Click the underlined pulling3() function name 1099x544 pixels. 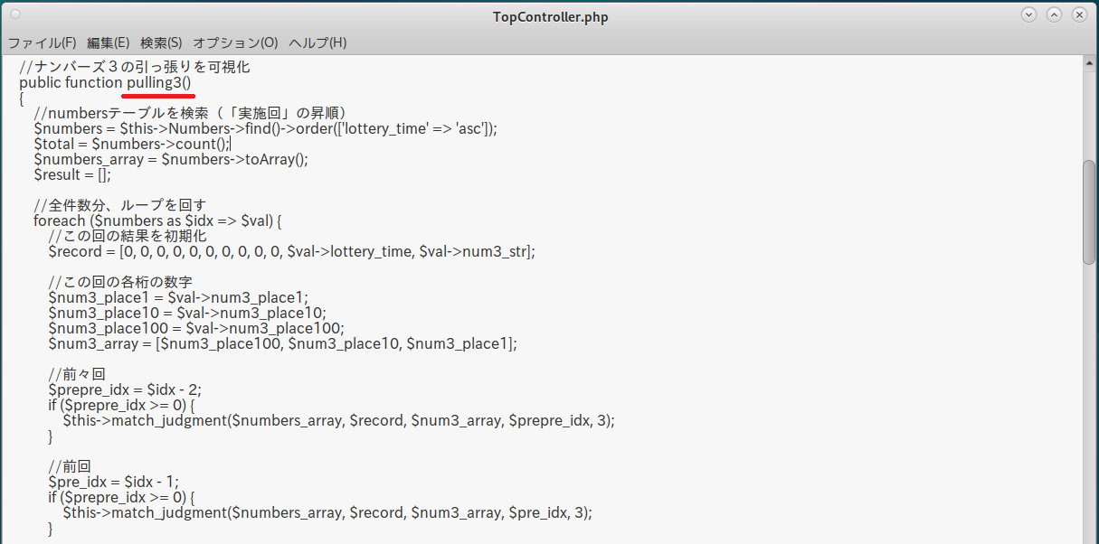coord(159,82)
